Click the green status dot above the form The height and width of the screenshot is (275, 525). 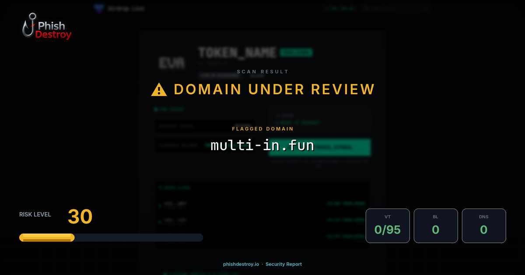coord(156,109)
